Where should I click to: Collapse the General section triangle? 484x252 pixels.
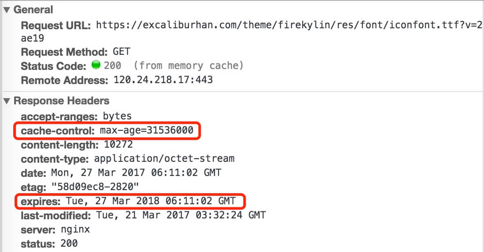[x=7, y=10]
